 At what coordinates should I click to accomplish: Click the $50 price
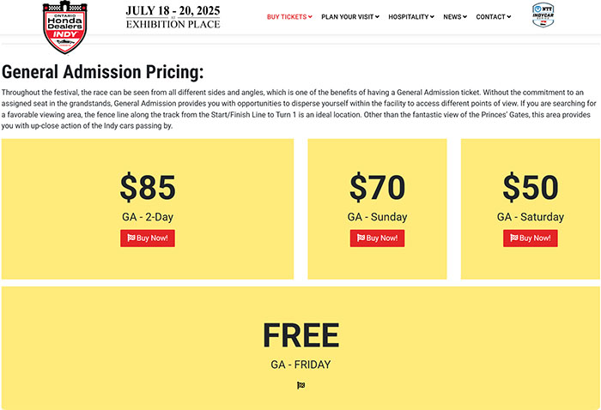(x=531, y=187)
